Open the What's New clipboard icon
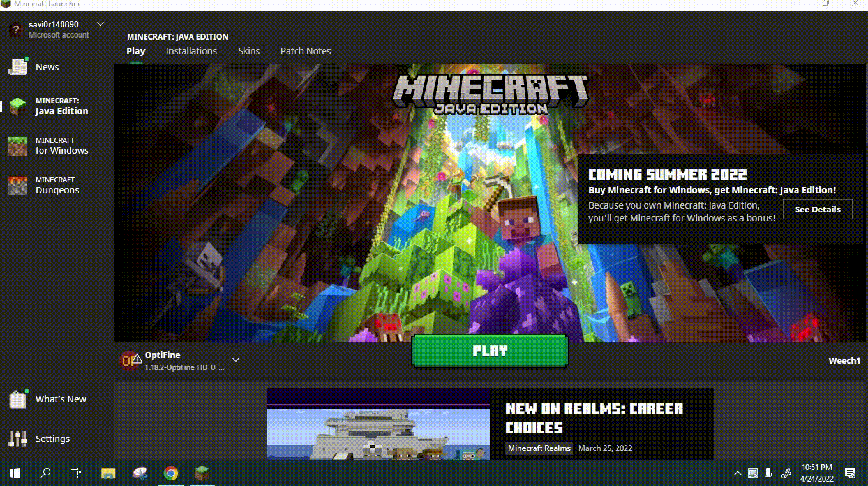Image resolution: width=868 pixels, height=486 pixels. coord(17,399)
